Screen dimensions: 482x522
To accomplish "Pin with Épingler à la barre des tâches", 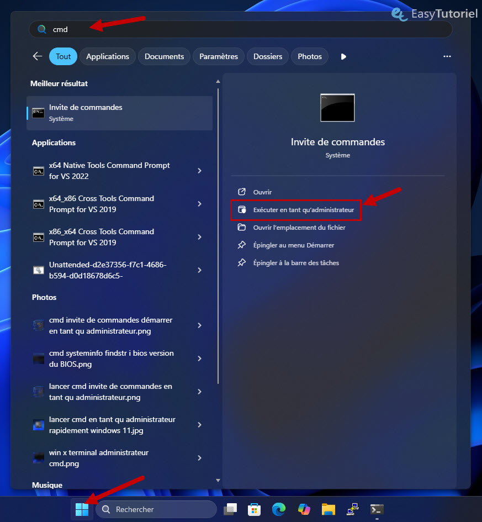I will [x=295, y=263].
